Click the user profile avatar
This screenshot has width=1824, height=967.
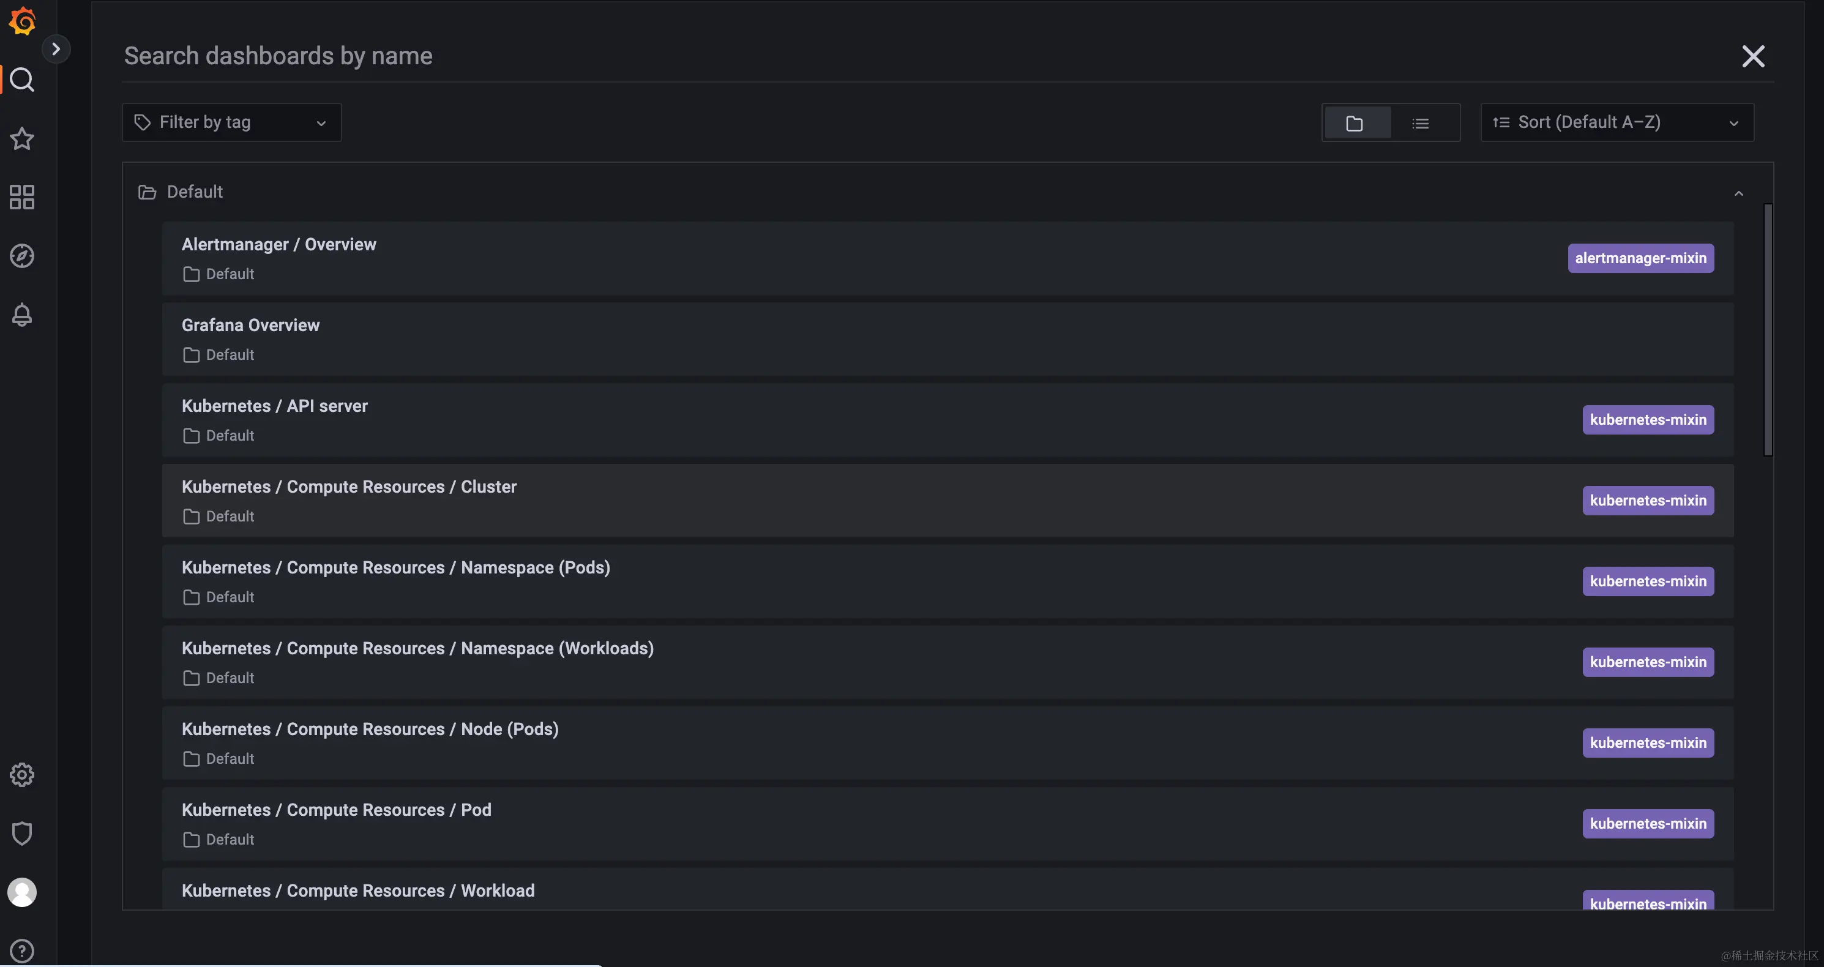22,893
